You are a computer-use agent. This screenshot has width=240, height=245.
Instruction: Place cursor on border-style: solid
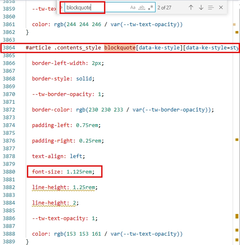point(63,78)
